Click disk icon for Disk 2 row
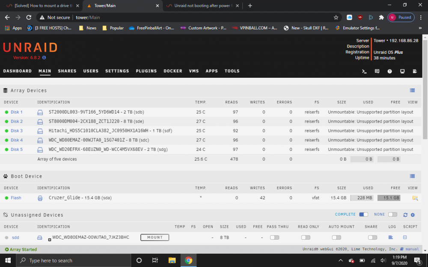 [x=40, y=121]
